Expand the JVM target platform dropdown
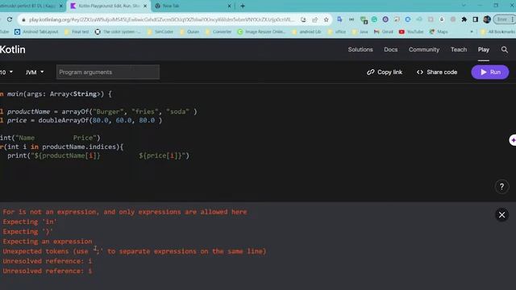This screenshot has height=290, width=516. coord(35,72)
